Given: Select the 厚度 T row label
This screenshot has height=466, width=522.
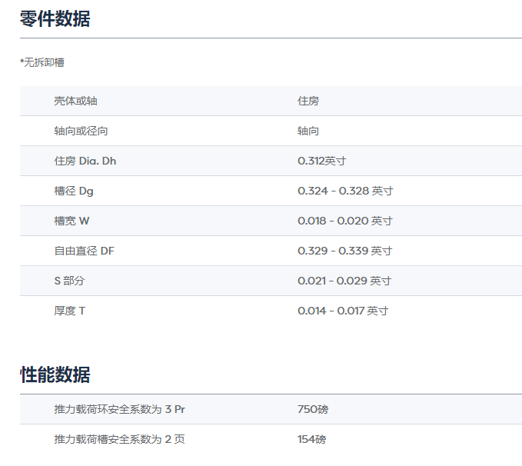Looking at the screenshot, I should click(69, 311).
